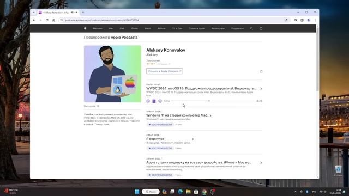This screenshot has width=349, height=196.
Task: Open a new browser tab
Action: pyautogui.click(x=83, y=13)
